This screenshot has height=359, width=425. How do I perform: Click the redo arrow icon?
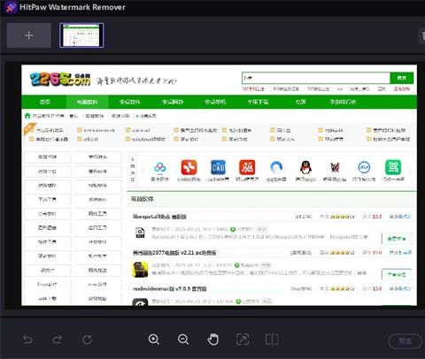57,340
